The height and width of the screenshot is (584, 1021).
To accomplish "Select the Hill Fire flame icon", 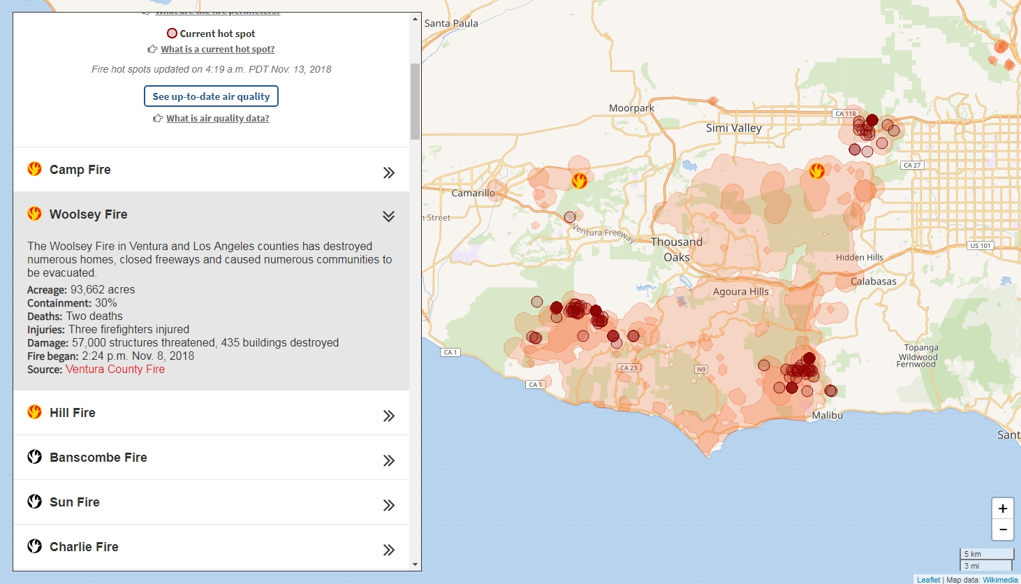I will pos(34,412).
